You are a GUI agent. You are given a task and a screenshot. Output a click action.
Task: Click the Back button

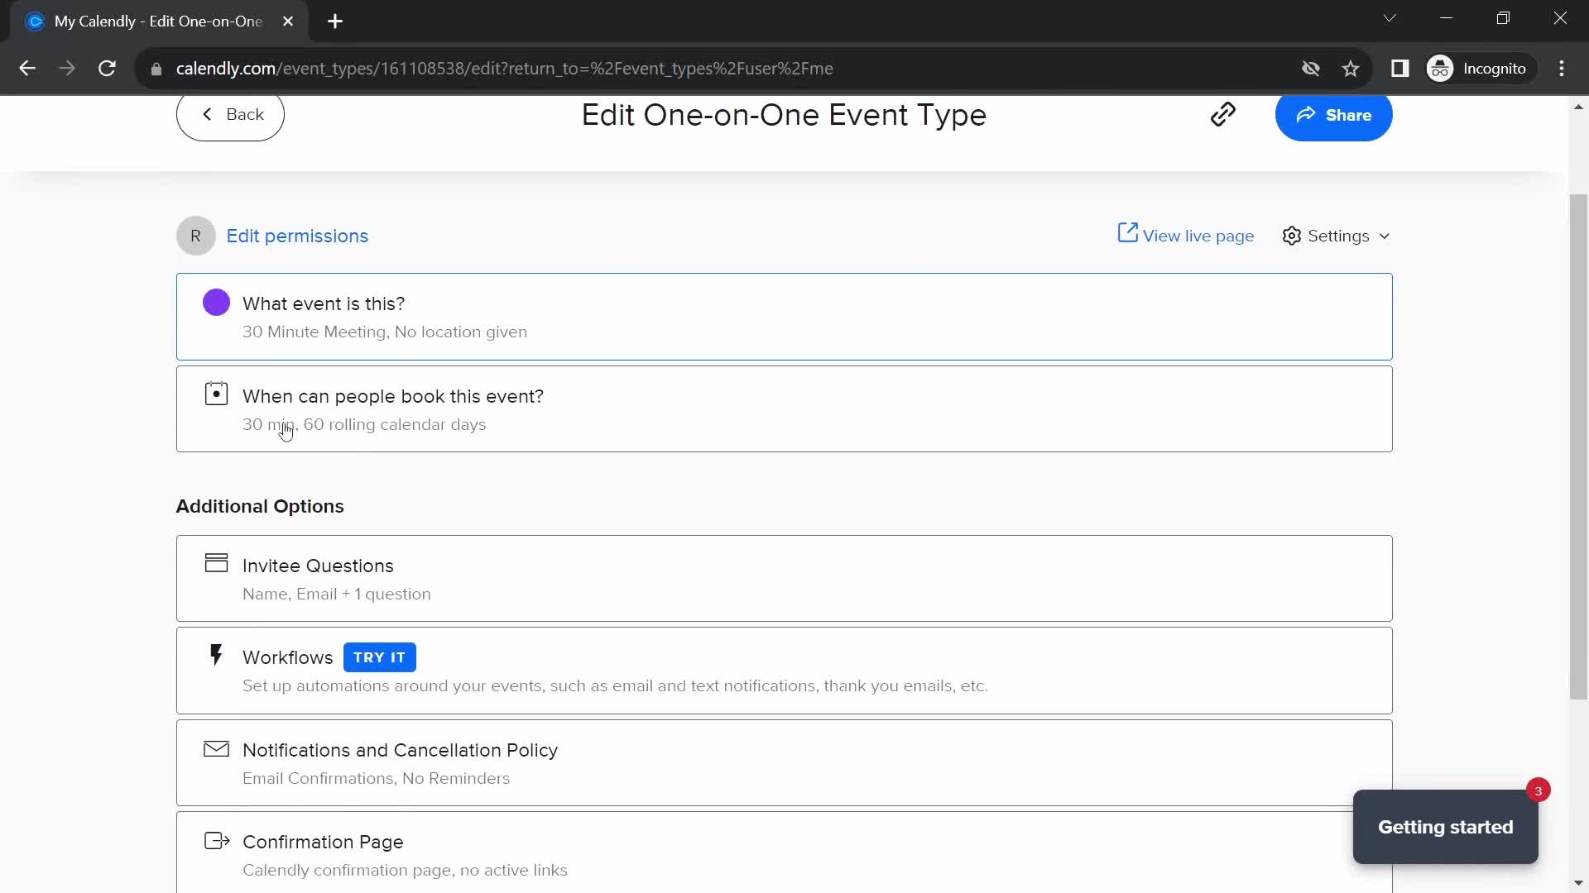(230, 114)
